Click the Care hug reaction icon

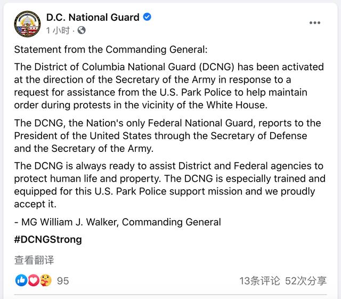(x=46, y=280)
